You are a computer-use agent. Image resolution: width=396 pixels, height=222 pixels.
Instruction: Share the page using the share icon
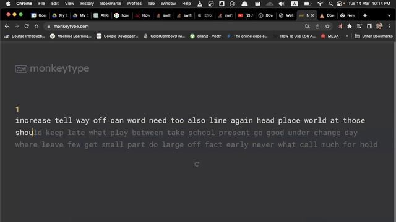pos(317,26)
